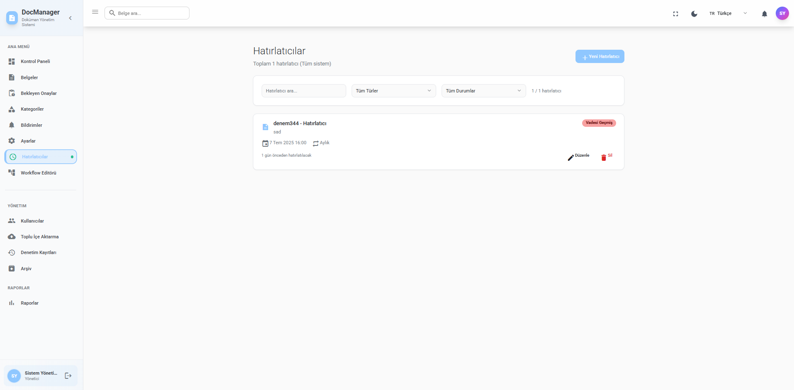
Task: Open the notifications bell in the header
Action: (x=764, y=14)
